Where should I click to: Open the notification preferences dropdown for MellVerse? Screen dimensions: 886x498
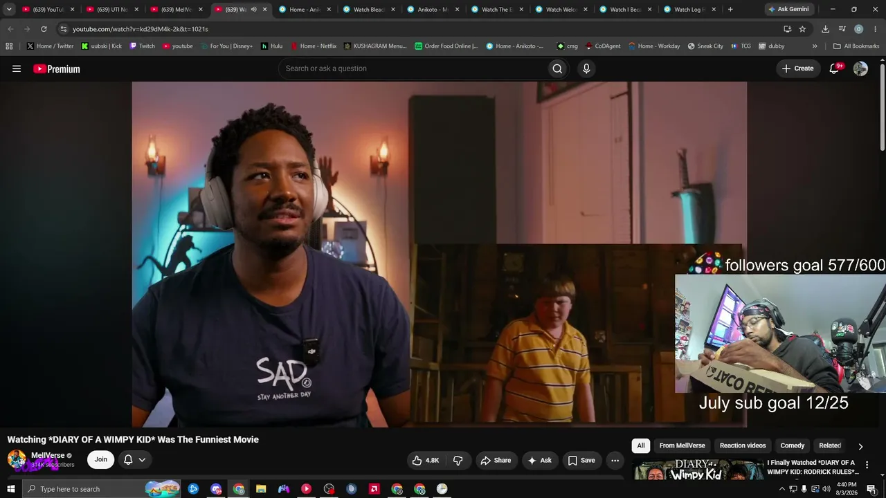(x=134, y=460)
